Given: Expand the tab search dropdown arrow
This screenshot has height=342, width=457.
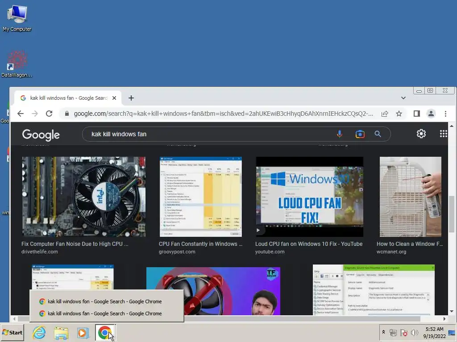Looking at the screenshot, I should click(403, 98).
